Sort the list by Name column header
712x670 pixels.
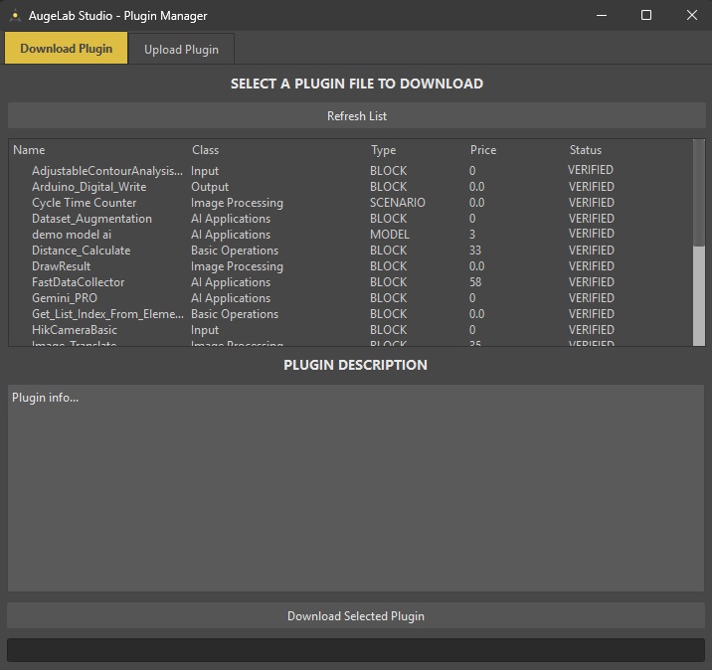click(29, 150)
